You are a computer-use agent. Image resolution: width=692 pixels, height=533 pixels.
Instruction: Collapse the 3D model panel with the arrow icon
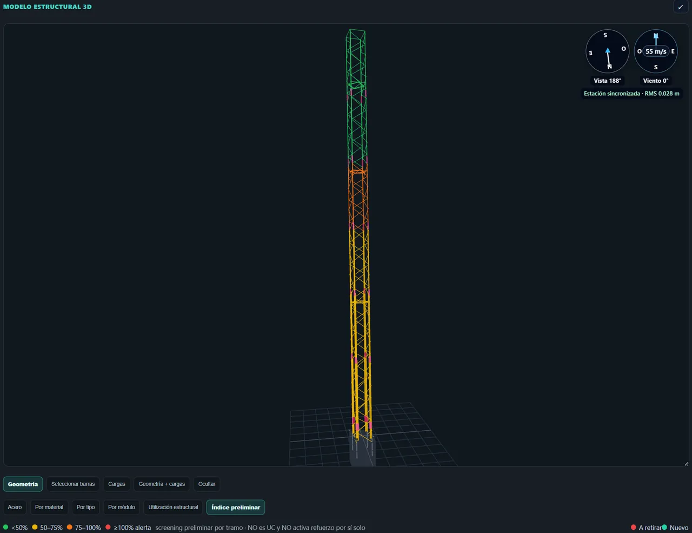coord(681,7)
